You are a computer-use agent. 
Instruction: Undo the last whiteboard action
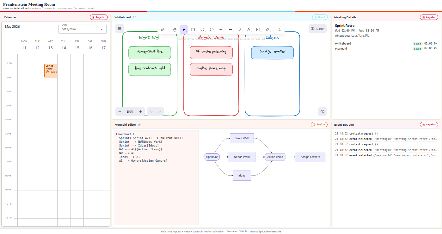(151, 111)
